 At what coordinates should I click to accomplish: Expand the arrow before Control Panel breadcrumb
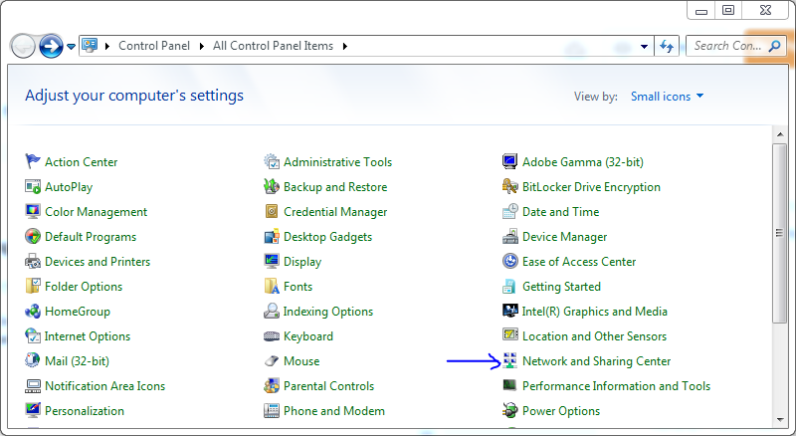pyautogui.click(x=107, y=46)
